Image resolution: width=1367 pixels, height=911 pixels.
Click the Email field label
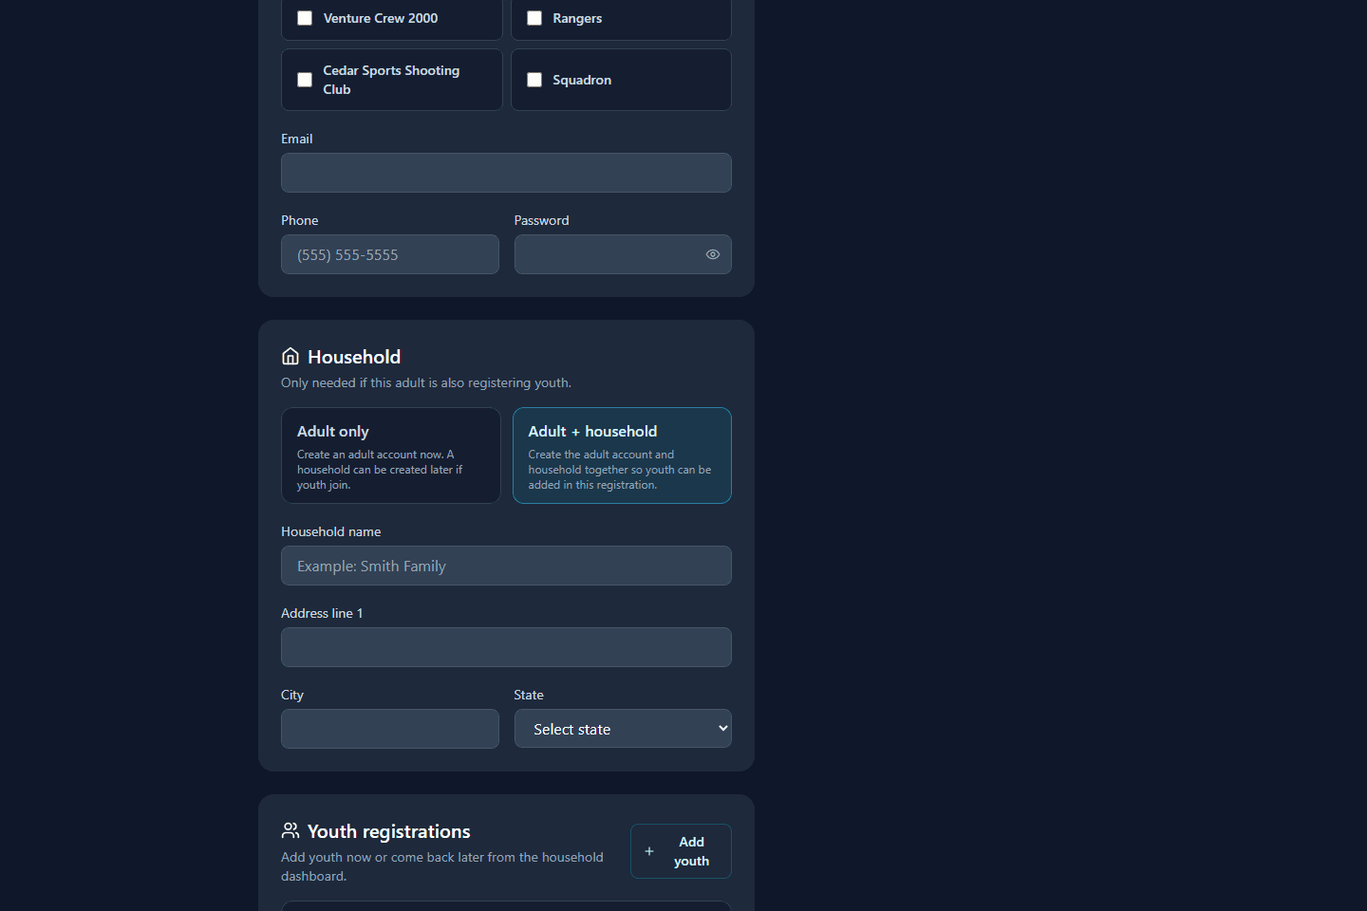(297, 139)
